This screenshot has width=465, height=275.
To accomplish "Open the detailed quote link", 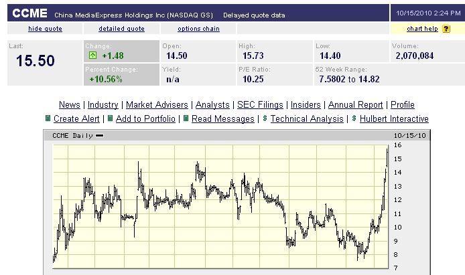I will point(121,29).
